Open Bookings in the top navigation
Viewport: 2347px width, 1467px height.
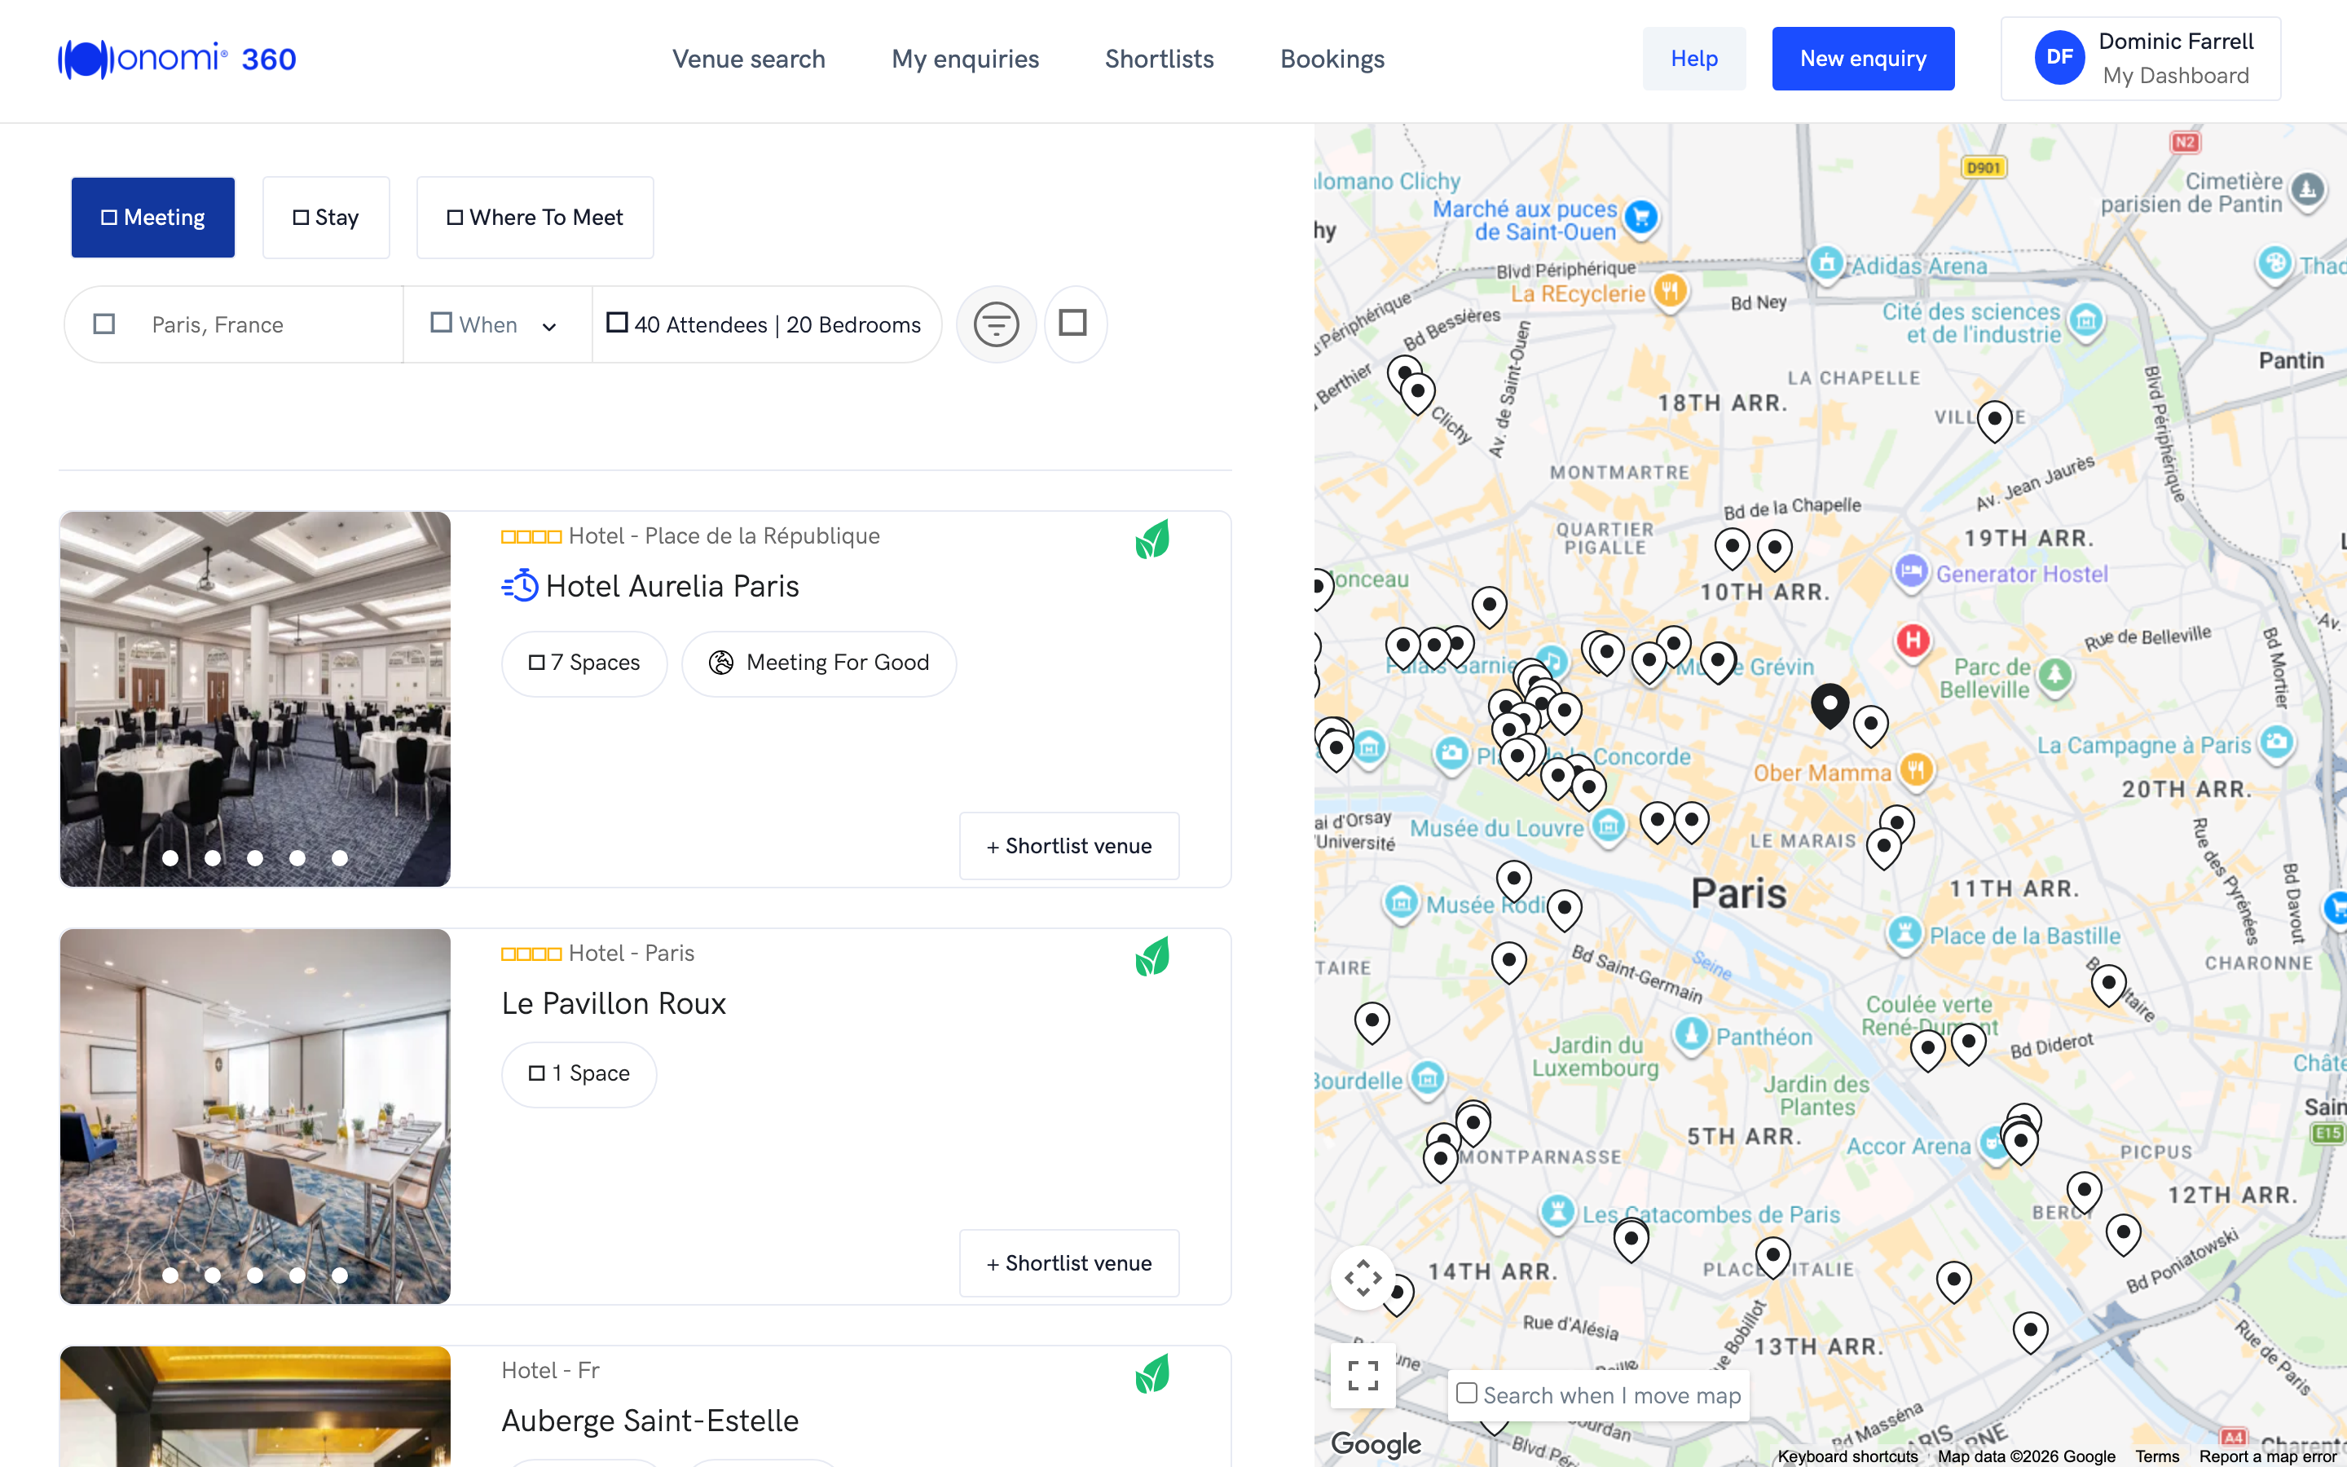coord(1332,59)
